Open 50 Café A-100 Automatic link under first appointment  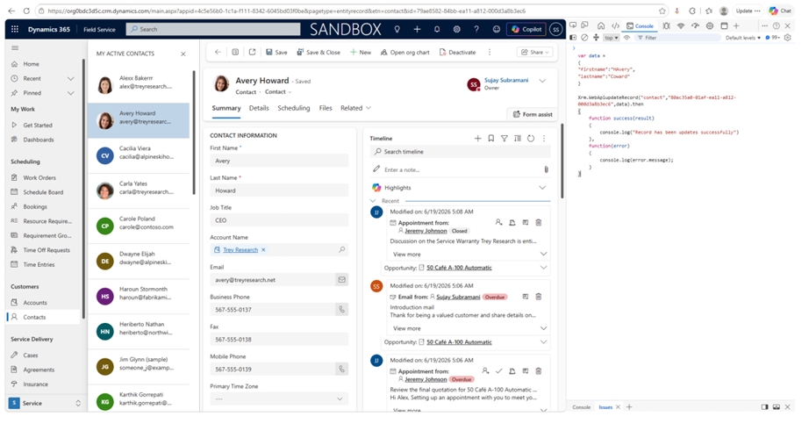tap(459, 268)
